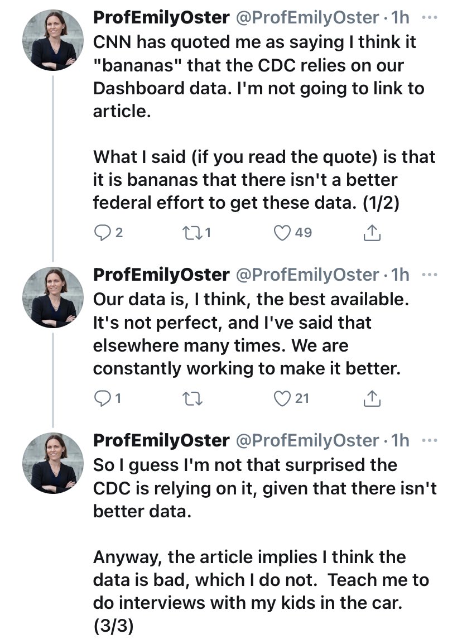Image resolution: width=462 pixels, height=644 pixels.
Task: Open ProfEmilyOster name on third tweet
Action: point(161,441)
